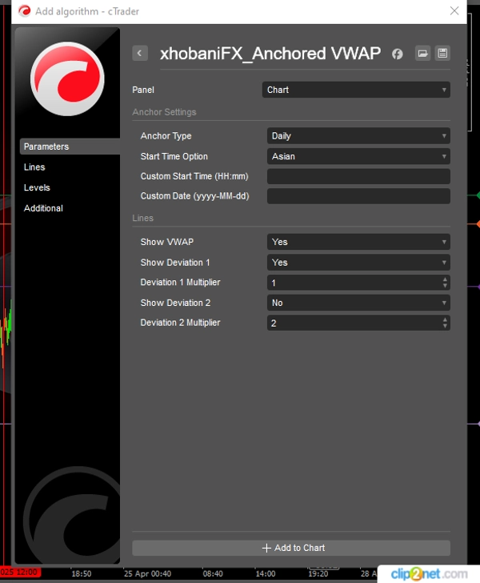The width and height of the screenshot is (480, 583).
Task: Open the Show Deviation 1 dropdown
Action: [358, 263]
